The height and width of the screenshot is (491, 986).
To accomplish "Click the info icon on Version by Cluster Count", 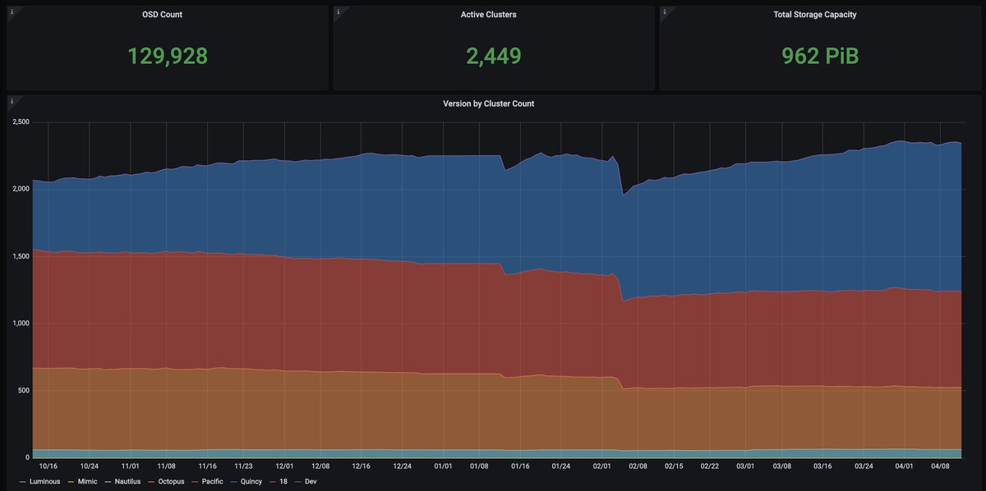I will click(x=12, y=101).
